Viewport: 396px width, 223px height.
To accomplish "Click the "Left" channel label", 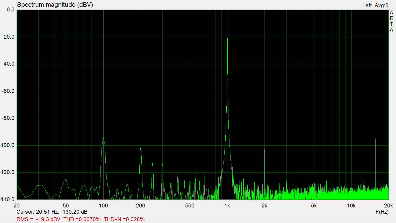I will tap(367, 5).
